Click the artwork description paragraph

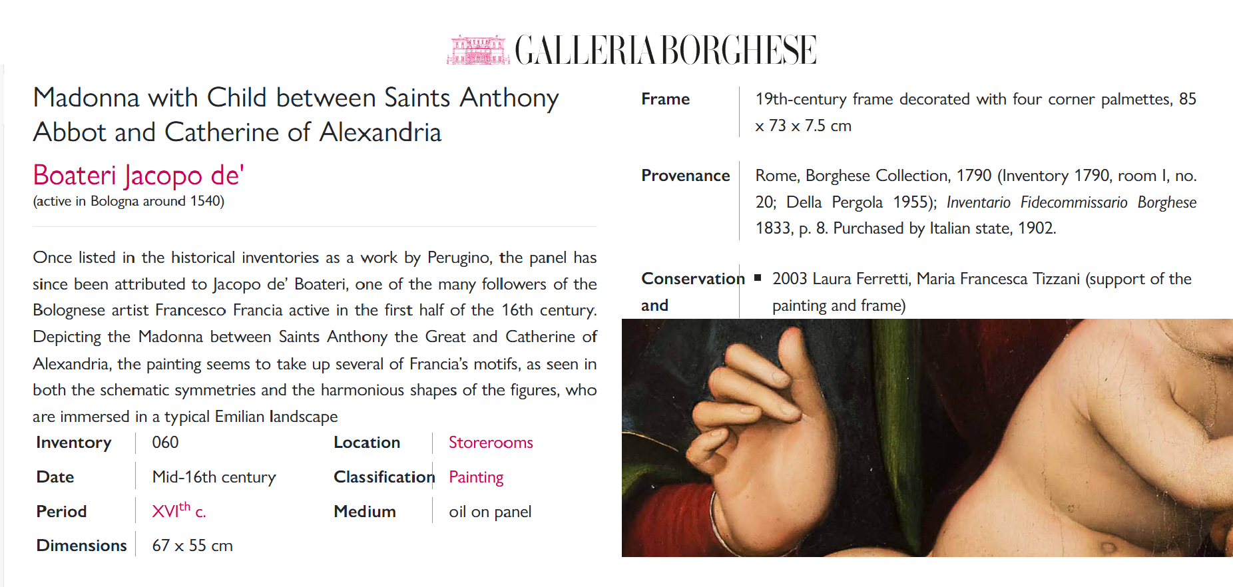tap(314, 337)
